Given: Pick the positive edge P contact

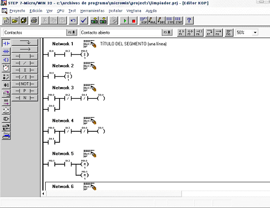Looking at the screenshot, I should pyautogui.click(x=25, y=91).
